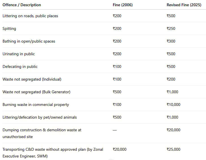Viewport: 206px width, 160px height.
Task: Click the ₹300 revised fine for bathing
Action: pos(171,41)
